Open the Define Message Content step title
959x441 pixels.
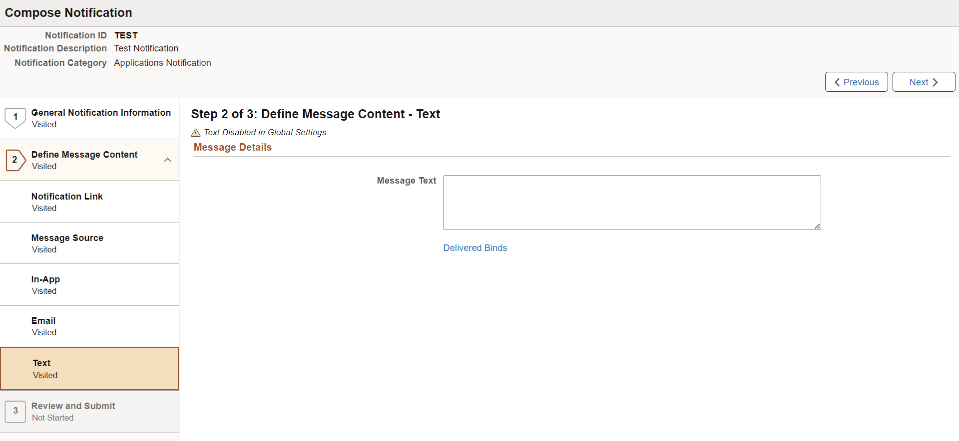click(84, 155)
